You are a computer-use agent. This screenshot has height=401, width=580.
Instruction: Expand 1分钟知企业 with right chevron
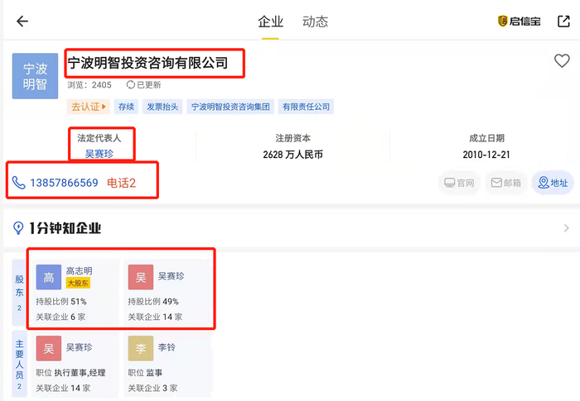567,228
